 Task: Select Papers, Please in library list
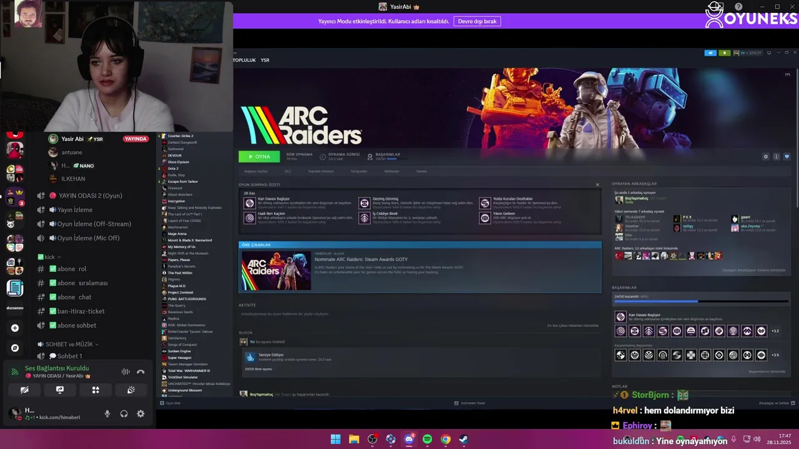point(177,260)
